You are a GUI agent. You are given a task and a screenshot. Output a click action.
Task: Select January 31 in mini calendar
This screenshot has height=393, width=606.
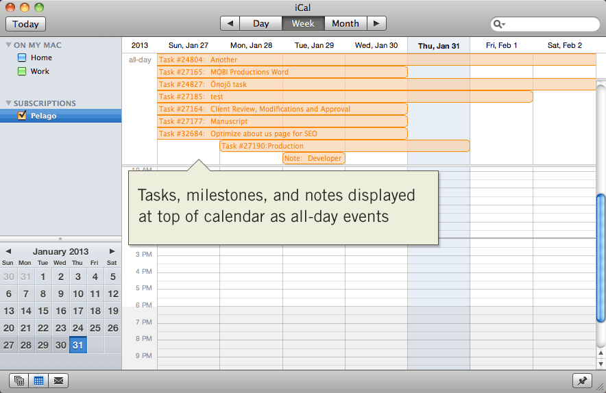tap(78, 345)
